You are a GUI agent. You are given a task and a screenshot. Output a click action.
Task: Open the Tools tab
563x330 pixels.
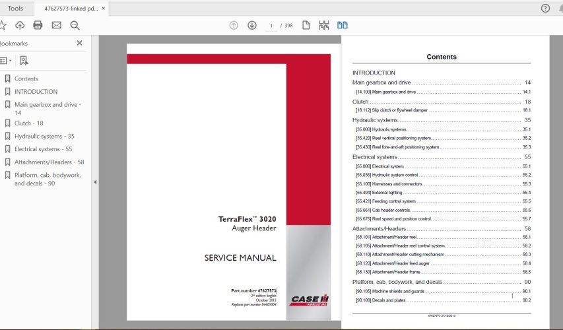click(x=15, y=9)
